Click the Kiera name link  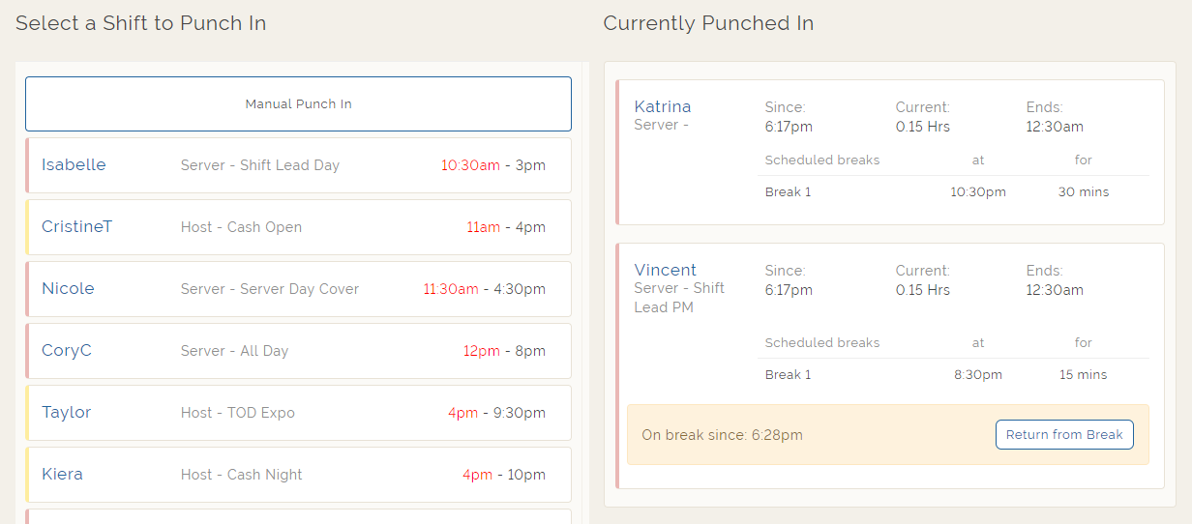(62, 475)
